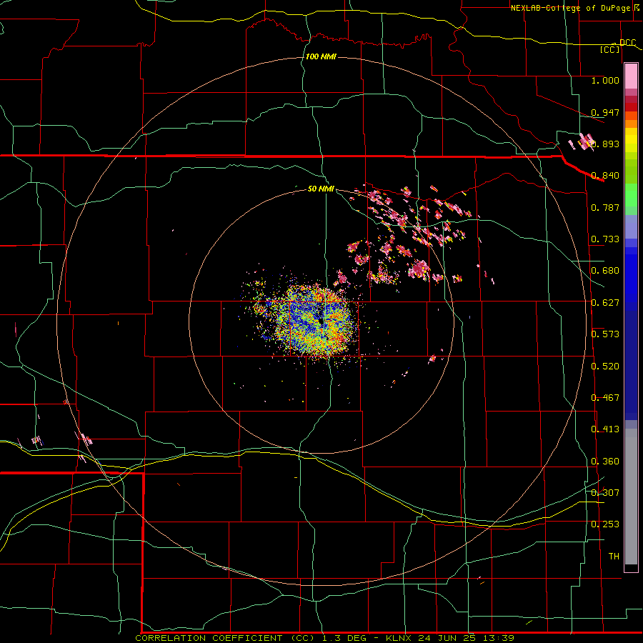Viewport: 643px width, 643px height.
Task: Click the 0.840 legend value
Action: 605,176
